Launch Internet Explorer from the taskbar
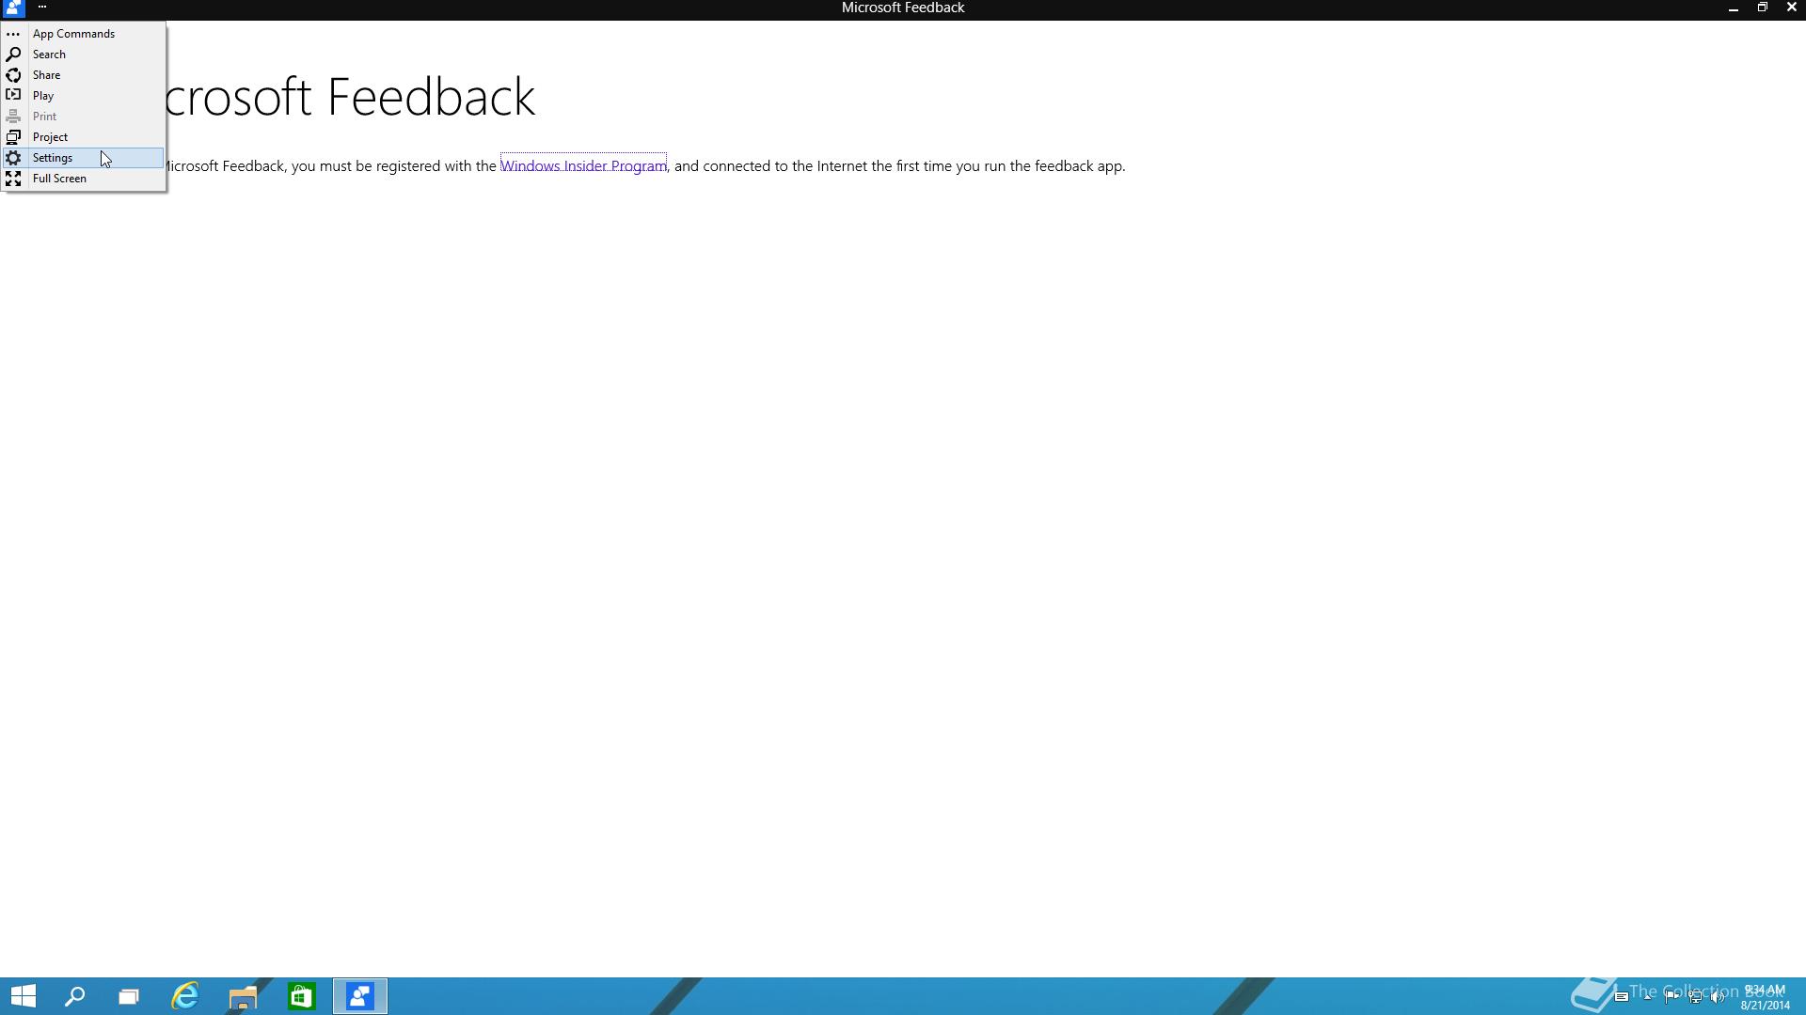 tap(185, 996)
